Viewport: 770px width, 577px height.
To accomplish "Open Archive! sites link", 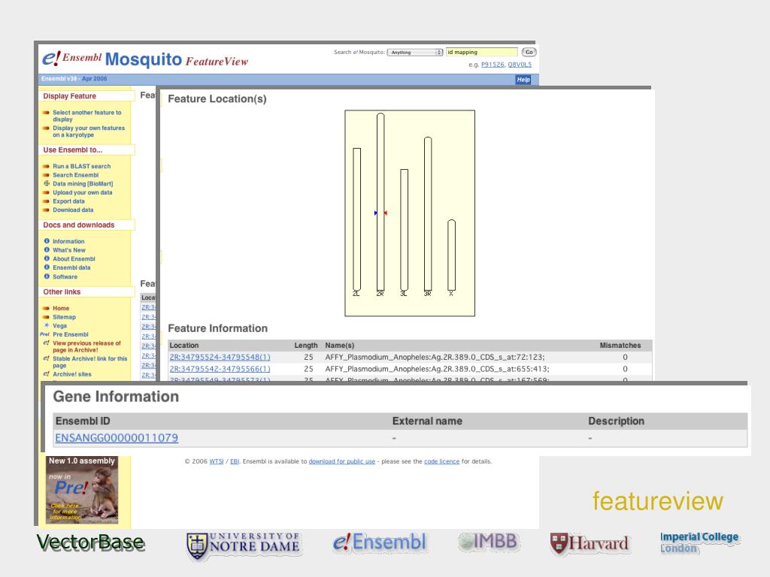I will coord(71,374).
